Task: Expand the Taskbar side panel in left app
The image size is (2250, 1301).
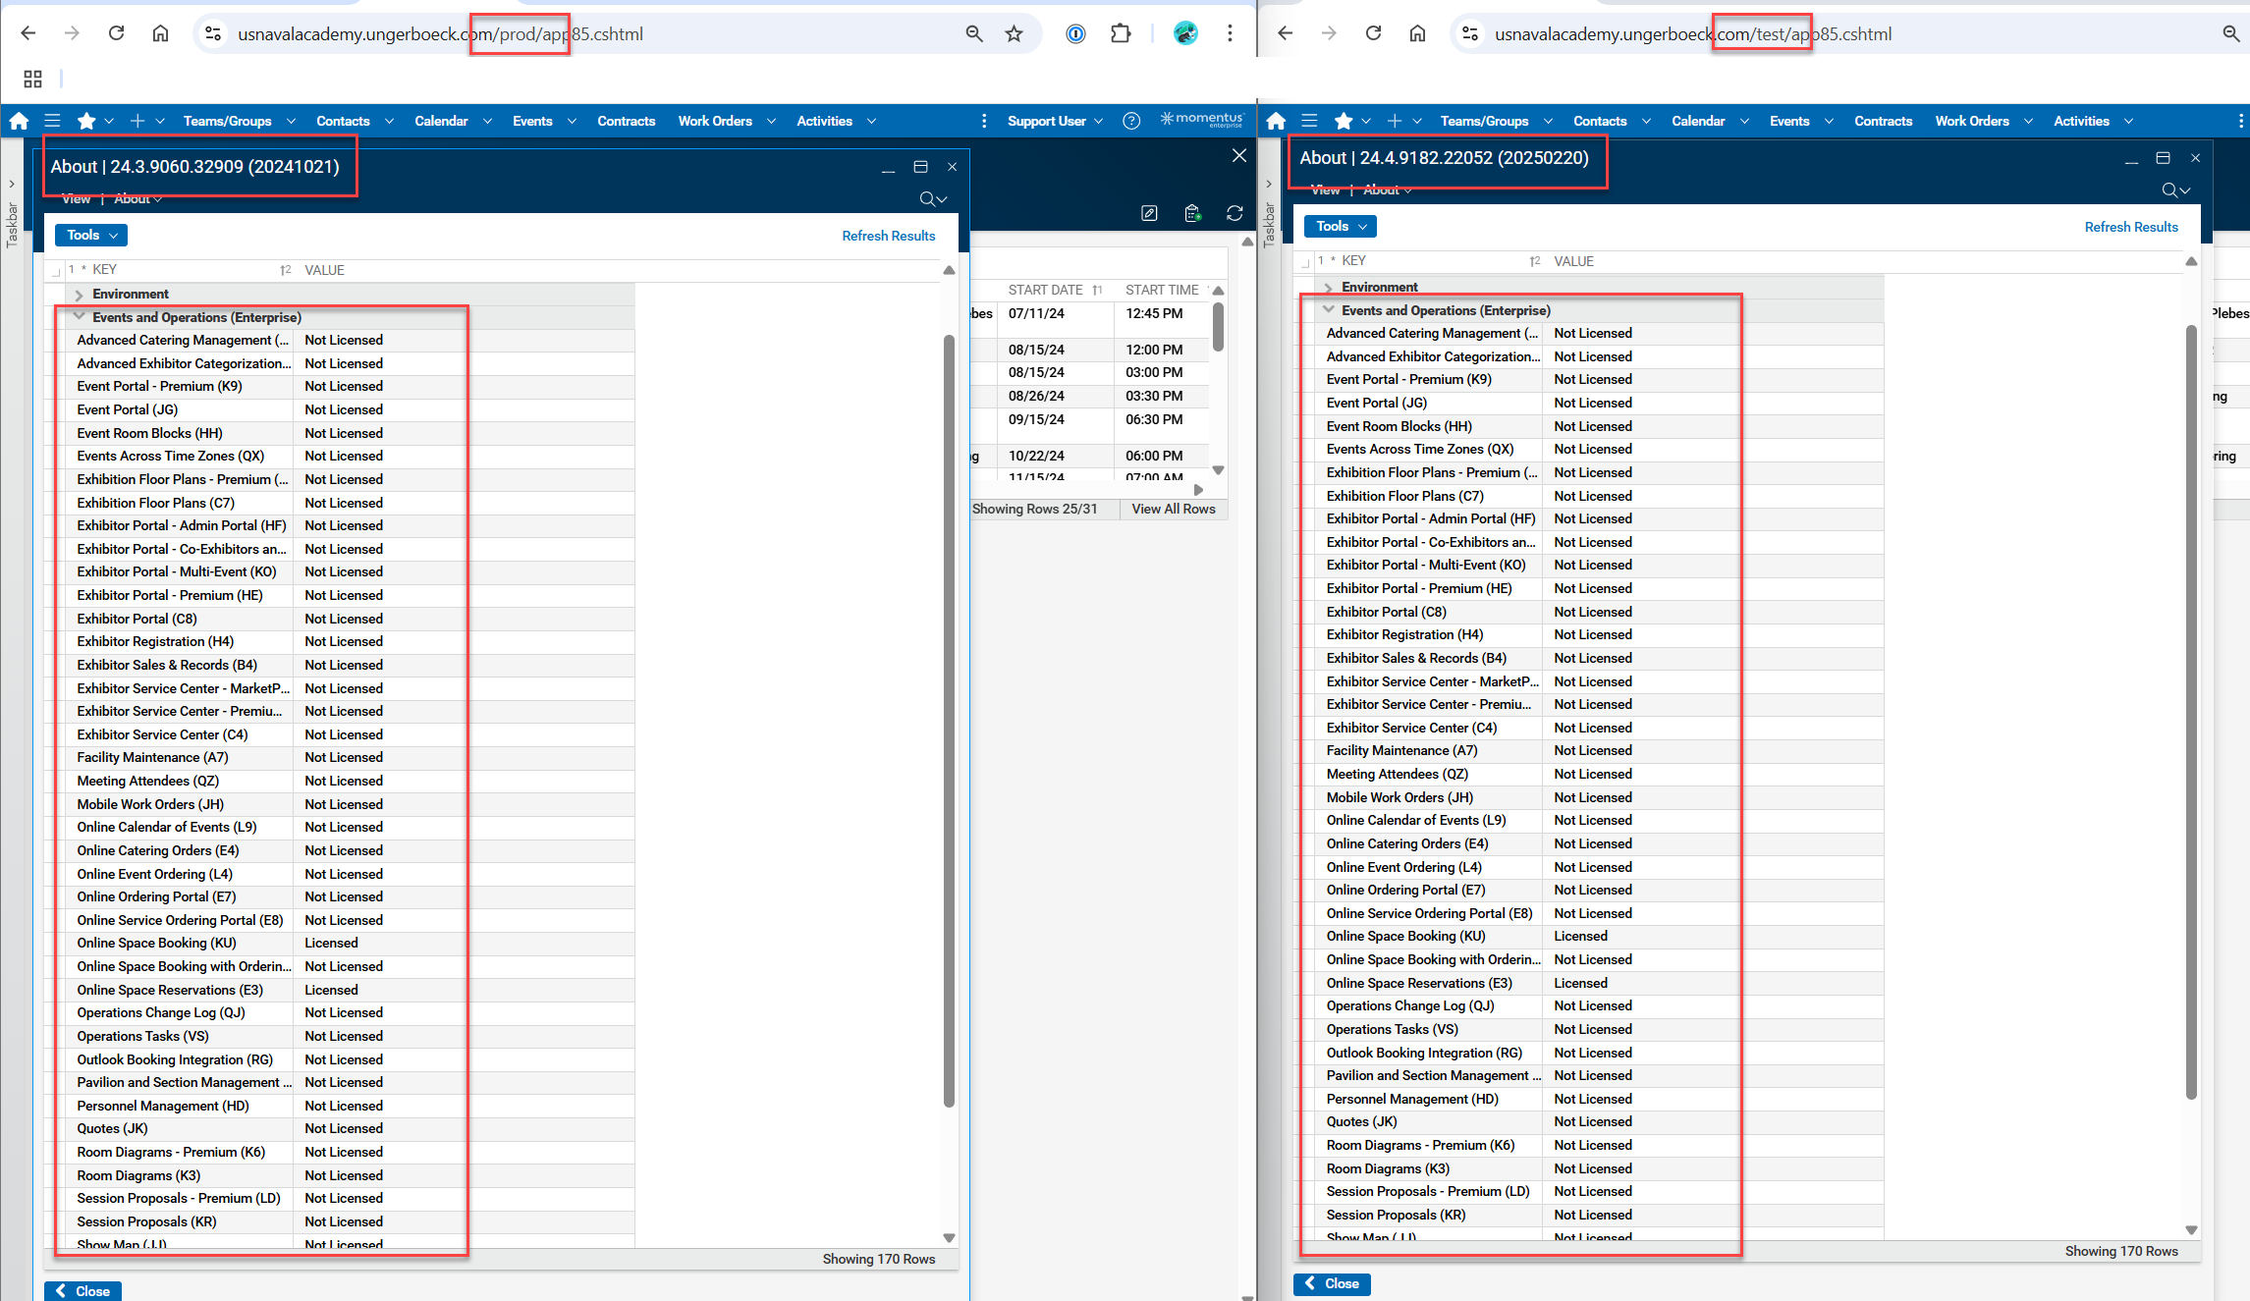Action: [12, 184]
